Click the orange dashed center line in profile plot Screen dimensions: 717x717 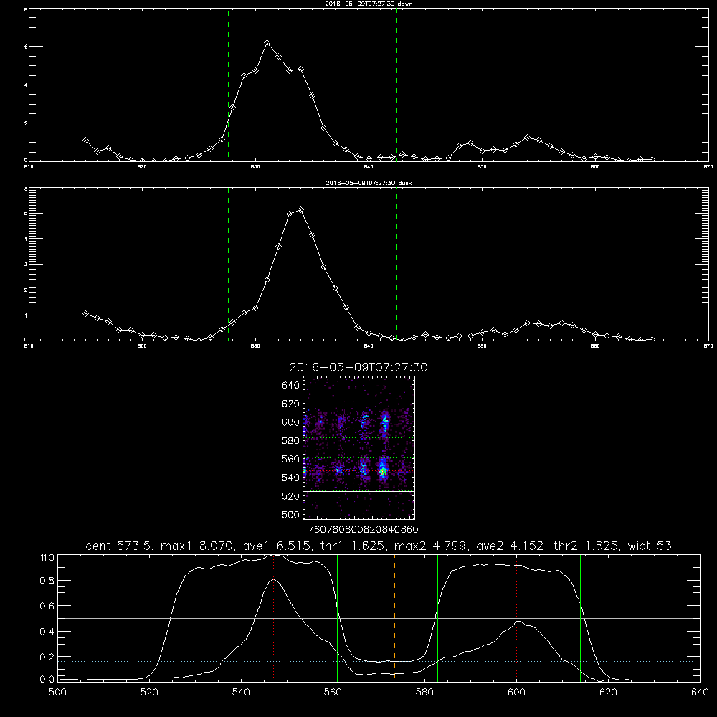point(394,617)
